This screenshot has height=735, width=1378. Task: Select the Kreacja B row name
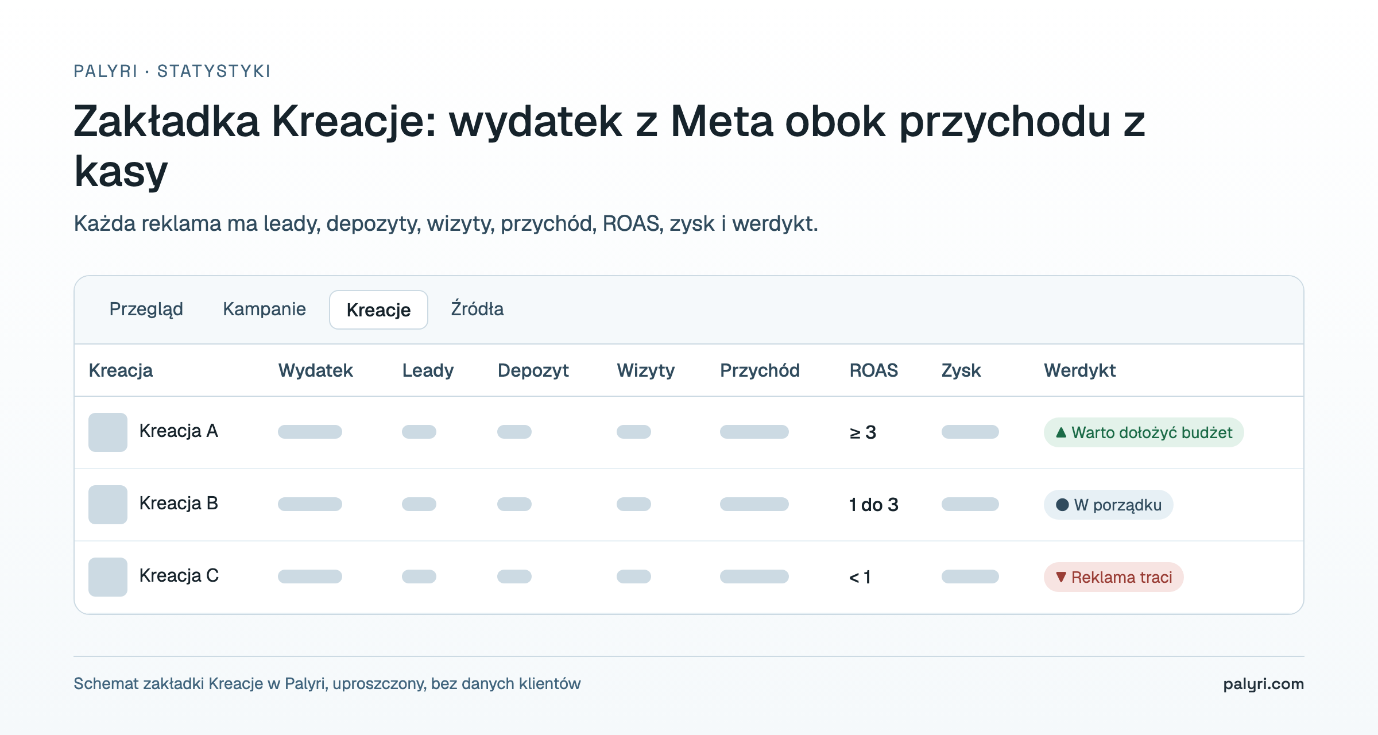coord(179,503)
